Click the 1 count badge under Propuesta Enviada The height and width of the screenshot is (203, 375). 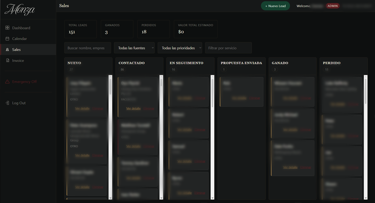pos(224,70)
